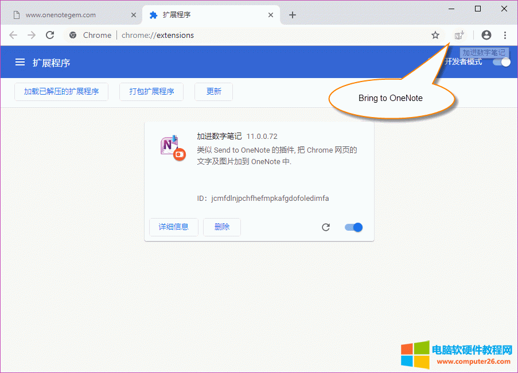Viewport: 518px width, 373px height.
Task: Reload the extensions page
Action: (x=50, y=35)
